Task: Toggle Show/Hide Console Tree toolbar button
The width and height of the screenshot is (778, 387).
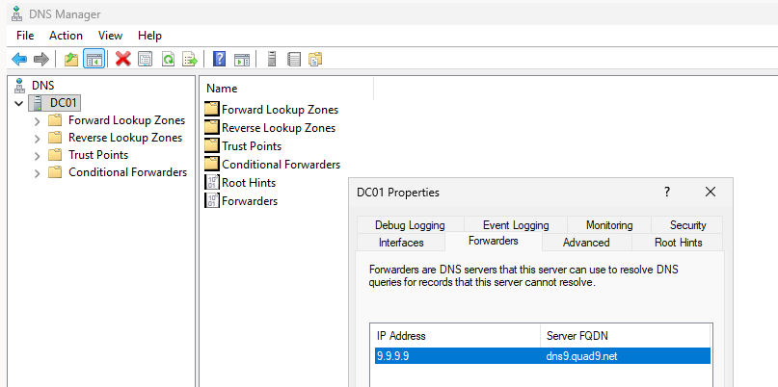Action: tap(94, 60)
